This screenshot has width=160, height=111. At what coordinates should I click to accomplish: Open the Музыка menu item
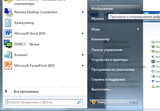pyautogui.click(x=97, y=19)
